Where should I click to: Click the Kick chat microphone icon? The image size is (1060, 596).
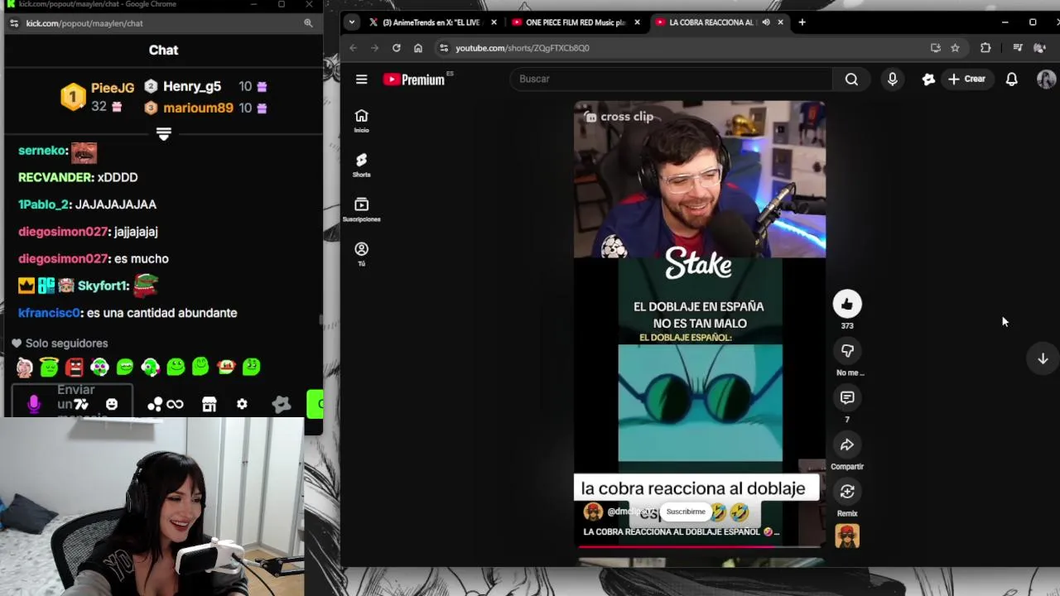pyautogui.click(x=34, y=403)
